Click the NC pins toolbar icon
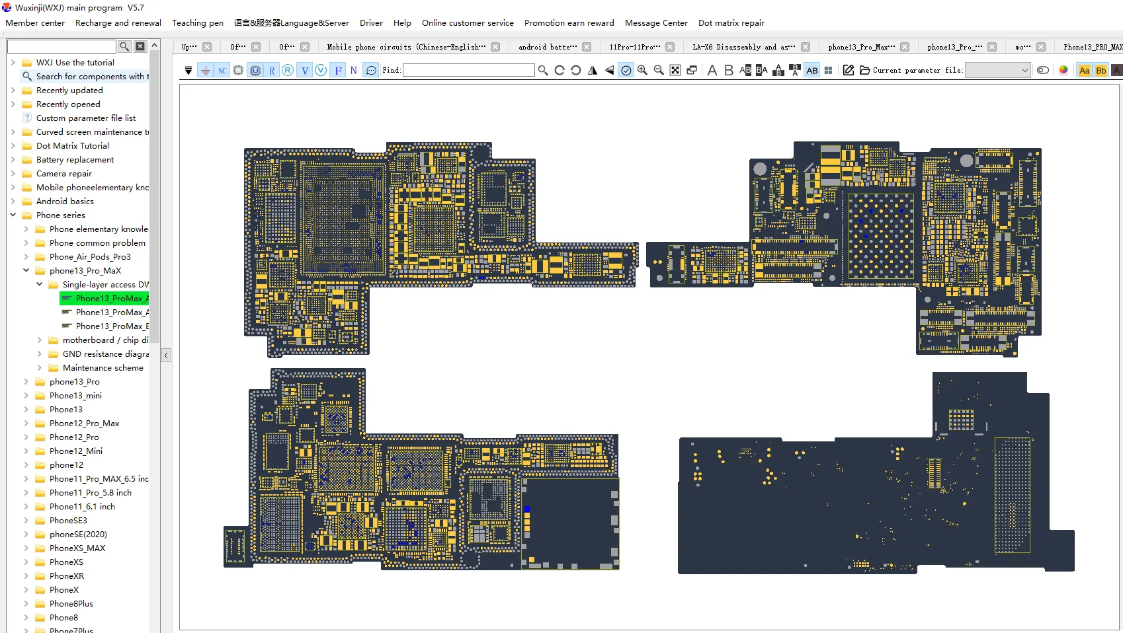Image resolution: width=1123 pixels, height=633 pixels. (x=222, y=70)
